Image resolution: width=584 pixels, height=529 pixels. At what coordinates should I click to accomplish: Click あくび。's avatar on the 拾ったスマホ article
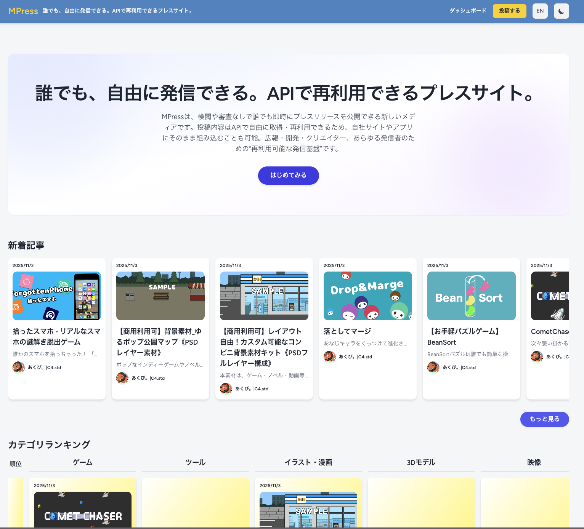[18, 367]
